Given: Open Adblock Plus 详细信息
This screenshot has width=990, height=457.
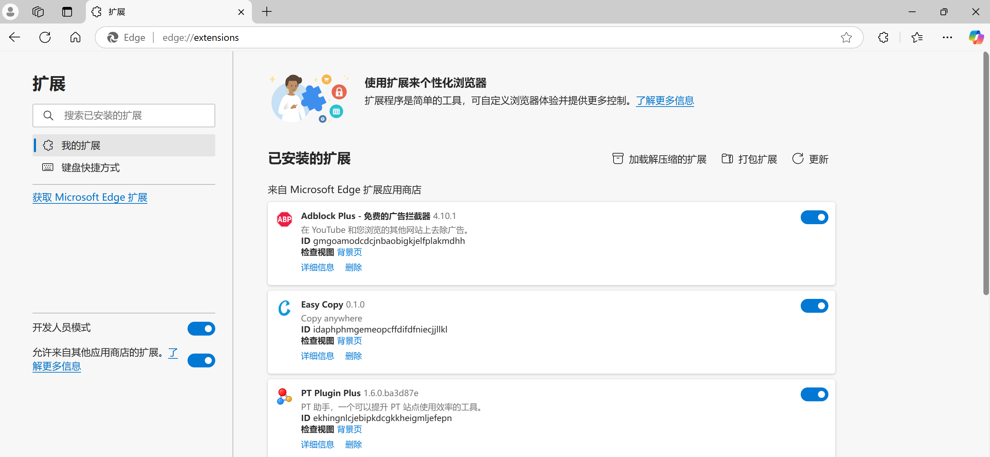Looking at the screenshot, I should tap(317, 267).
